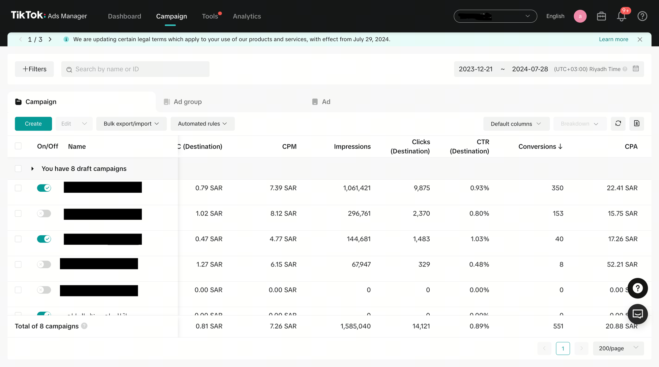The width and height of the screenshot is (659, 367).
Task: Open the Bulk export/import dropdown
Action: click(x=131, y=124)
